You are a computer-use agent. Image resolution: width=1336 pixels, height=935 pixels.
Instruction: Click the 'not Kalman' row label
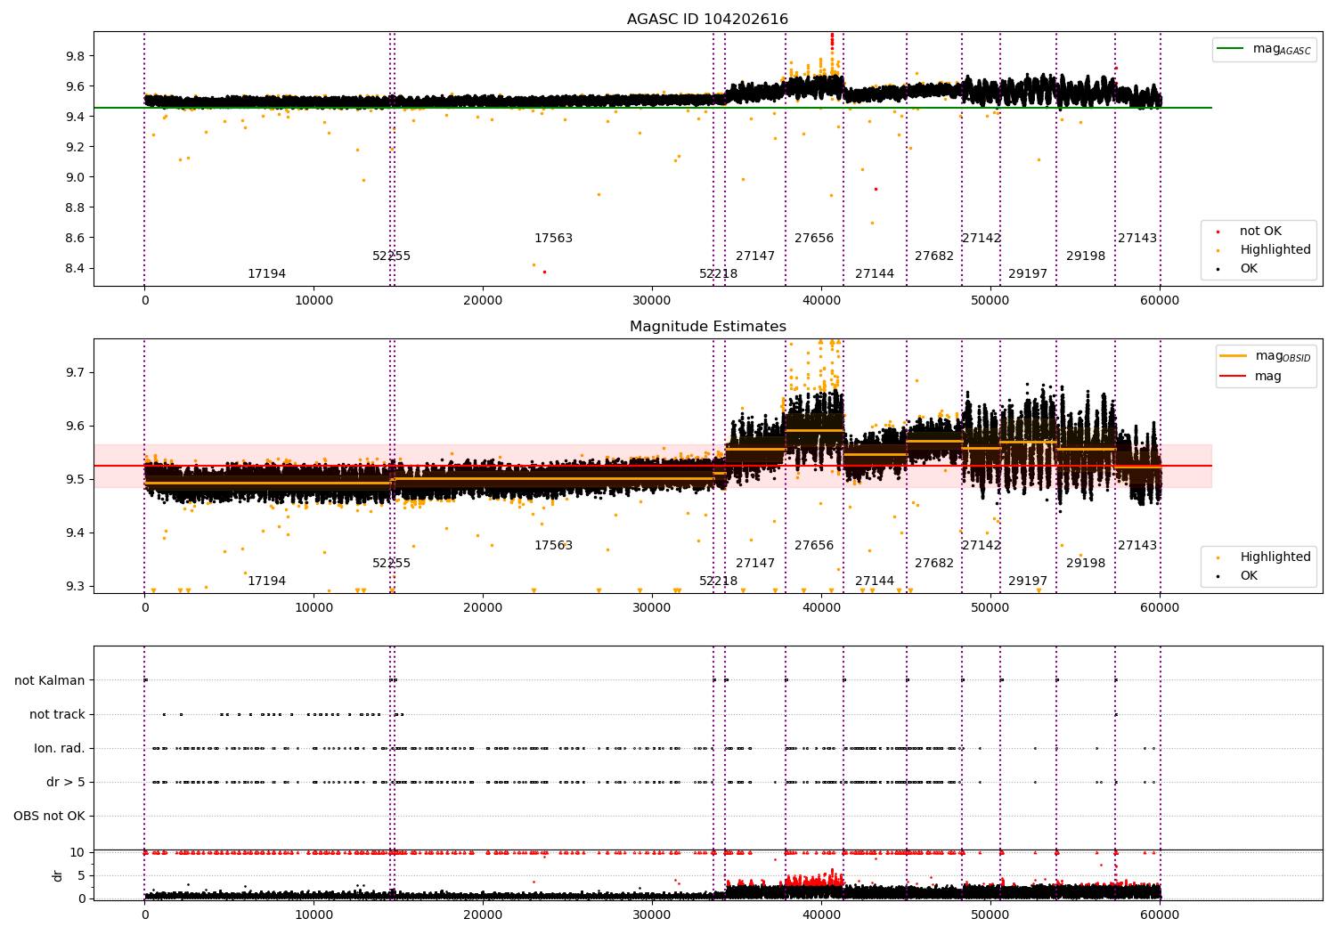[50, 681]
